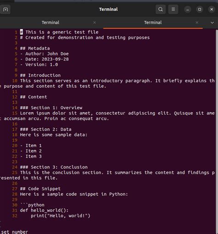
Task: Click the 'set number' command line
Action: pos(14,232)
